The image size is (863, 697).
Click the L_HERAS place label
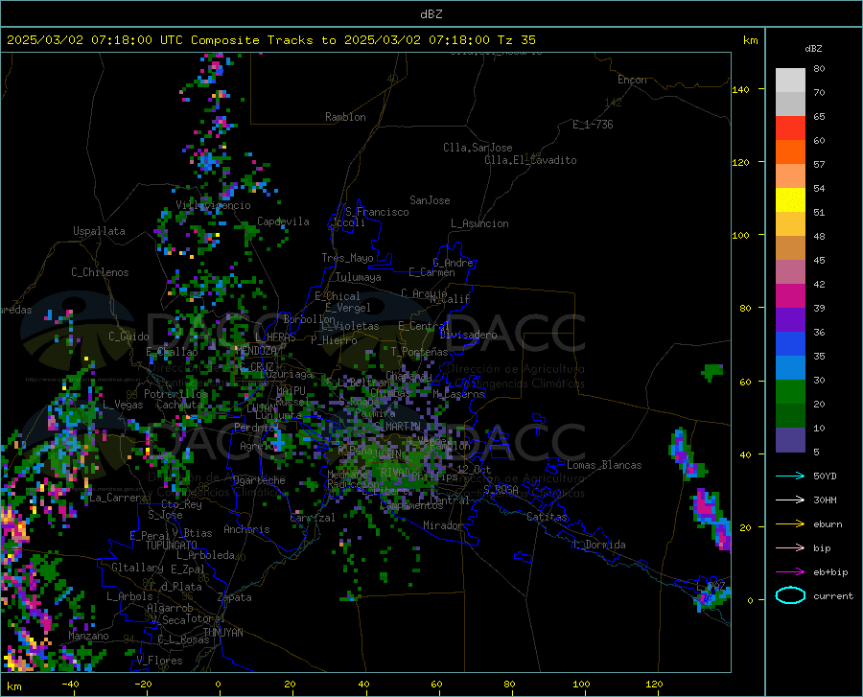276,337
